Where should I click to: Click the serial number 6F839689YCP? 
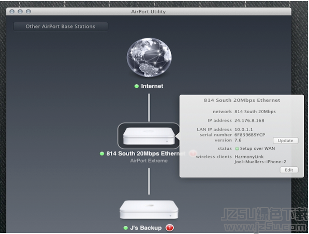(249, 135)
